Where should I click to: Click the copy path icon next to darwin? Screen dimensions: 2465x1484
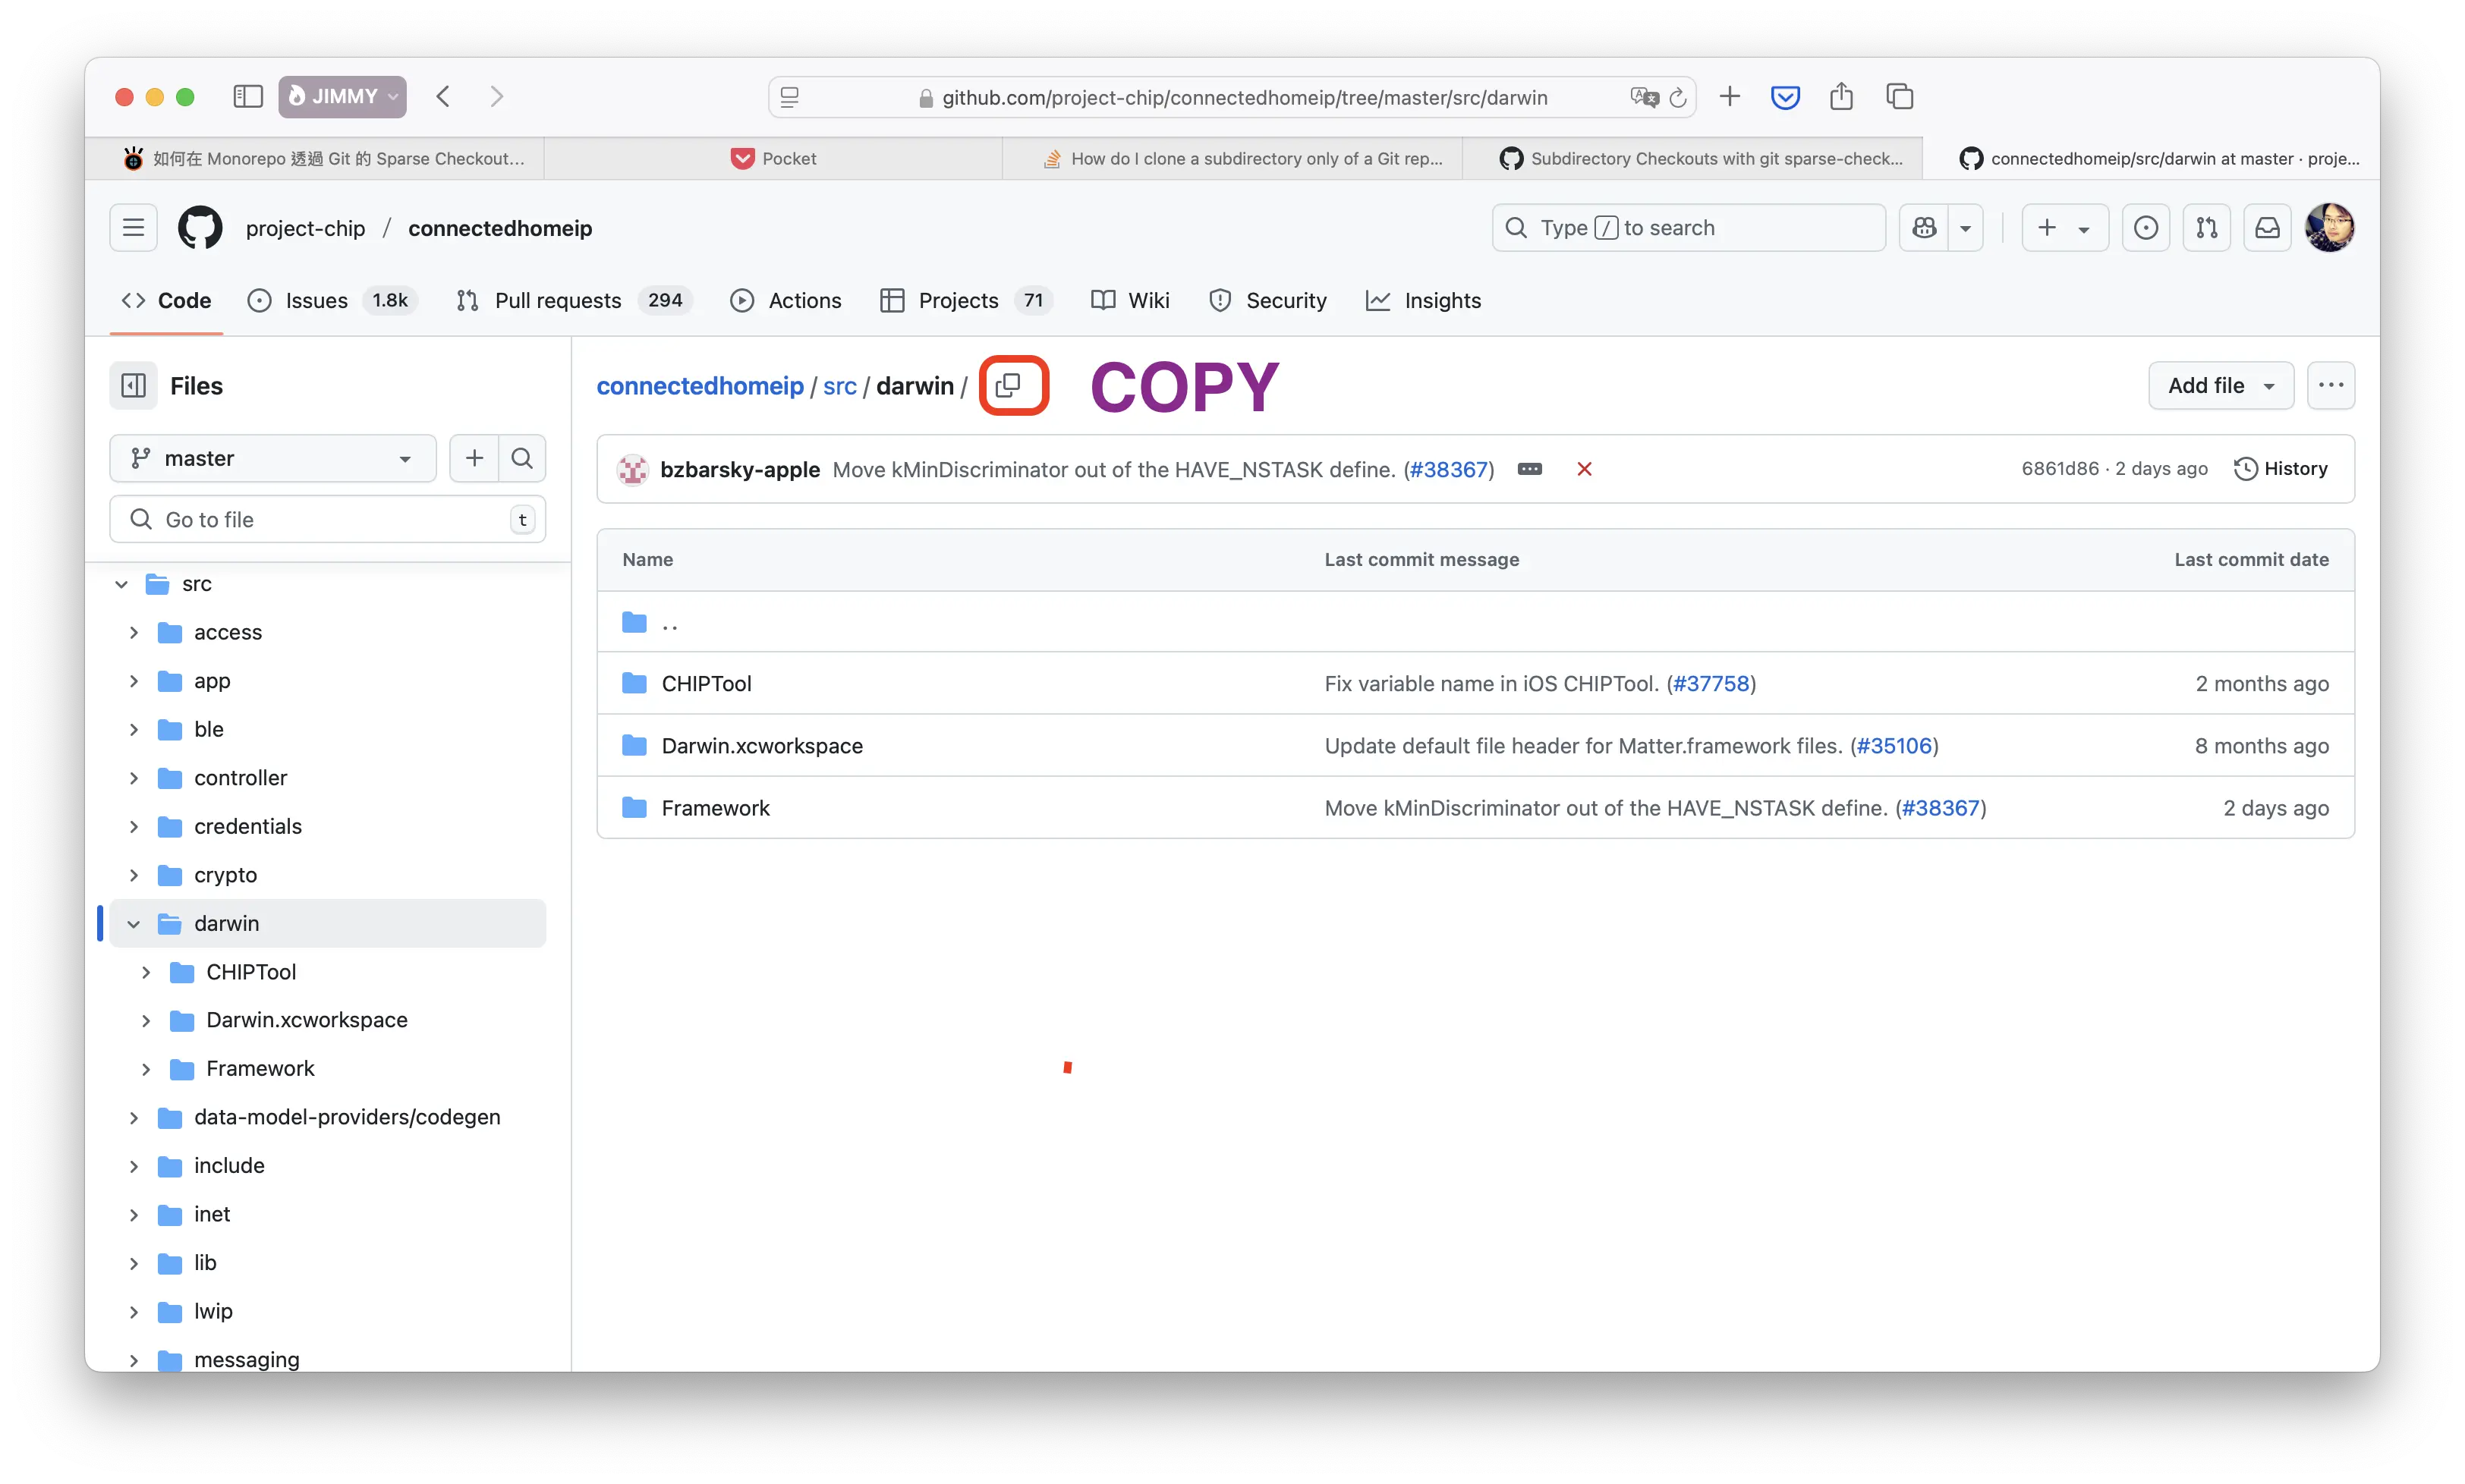tap(1009, 385)
